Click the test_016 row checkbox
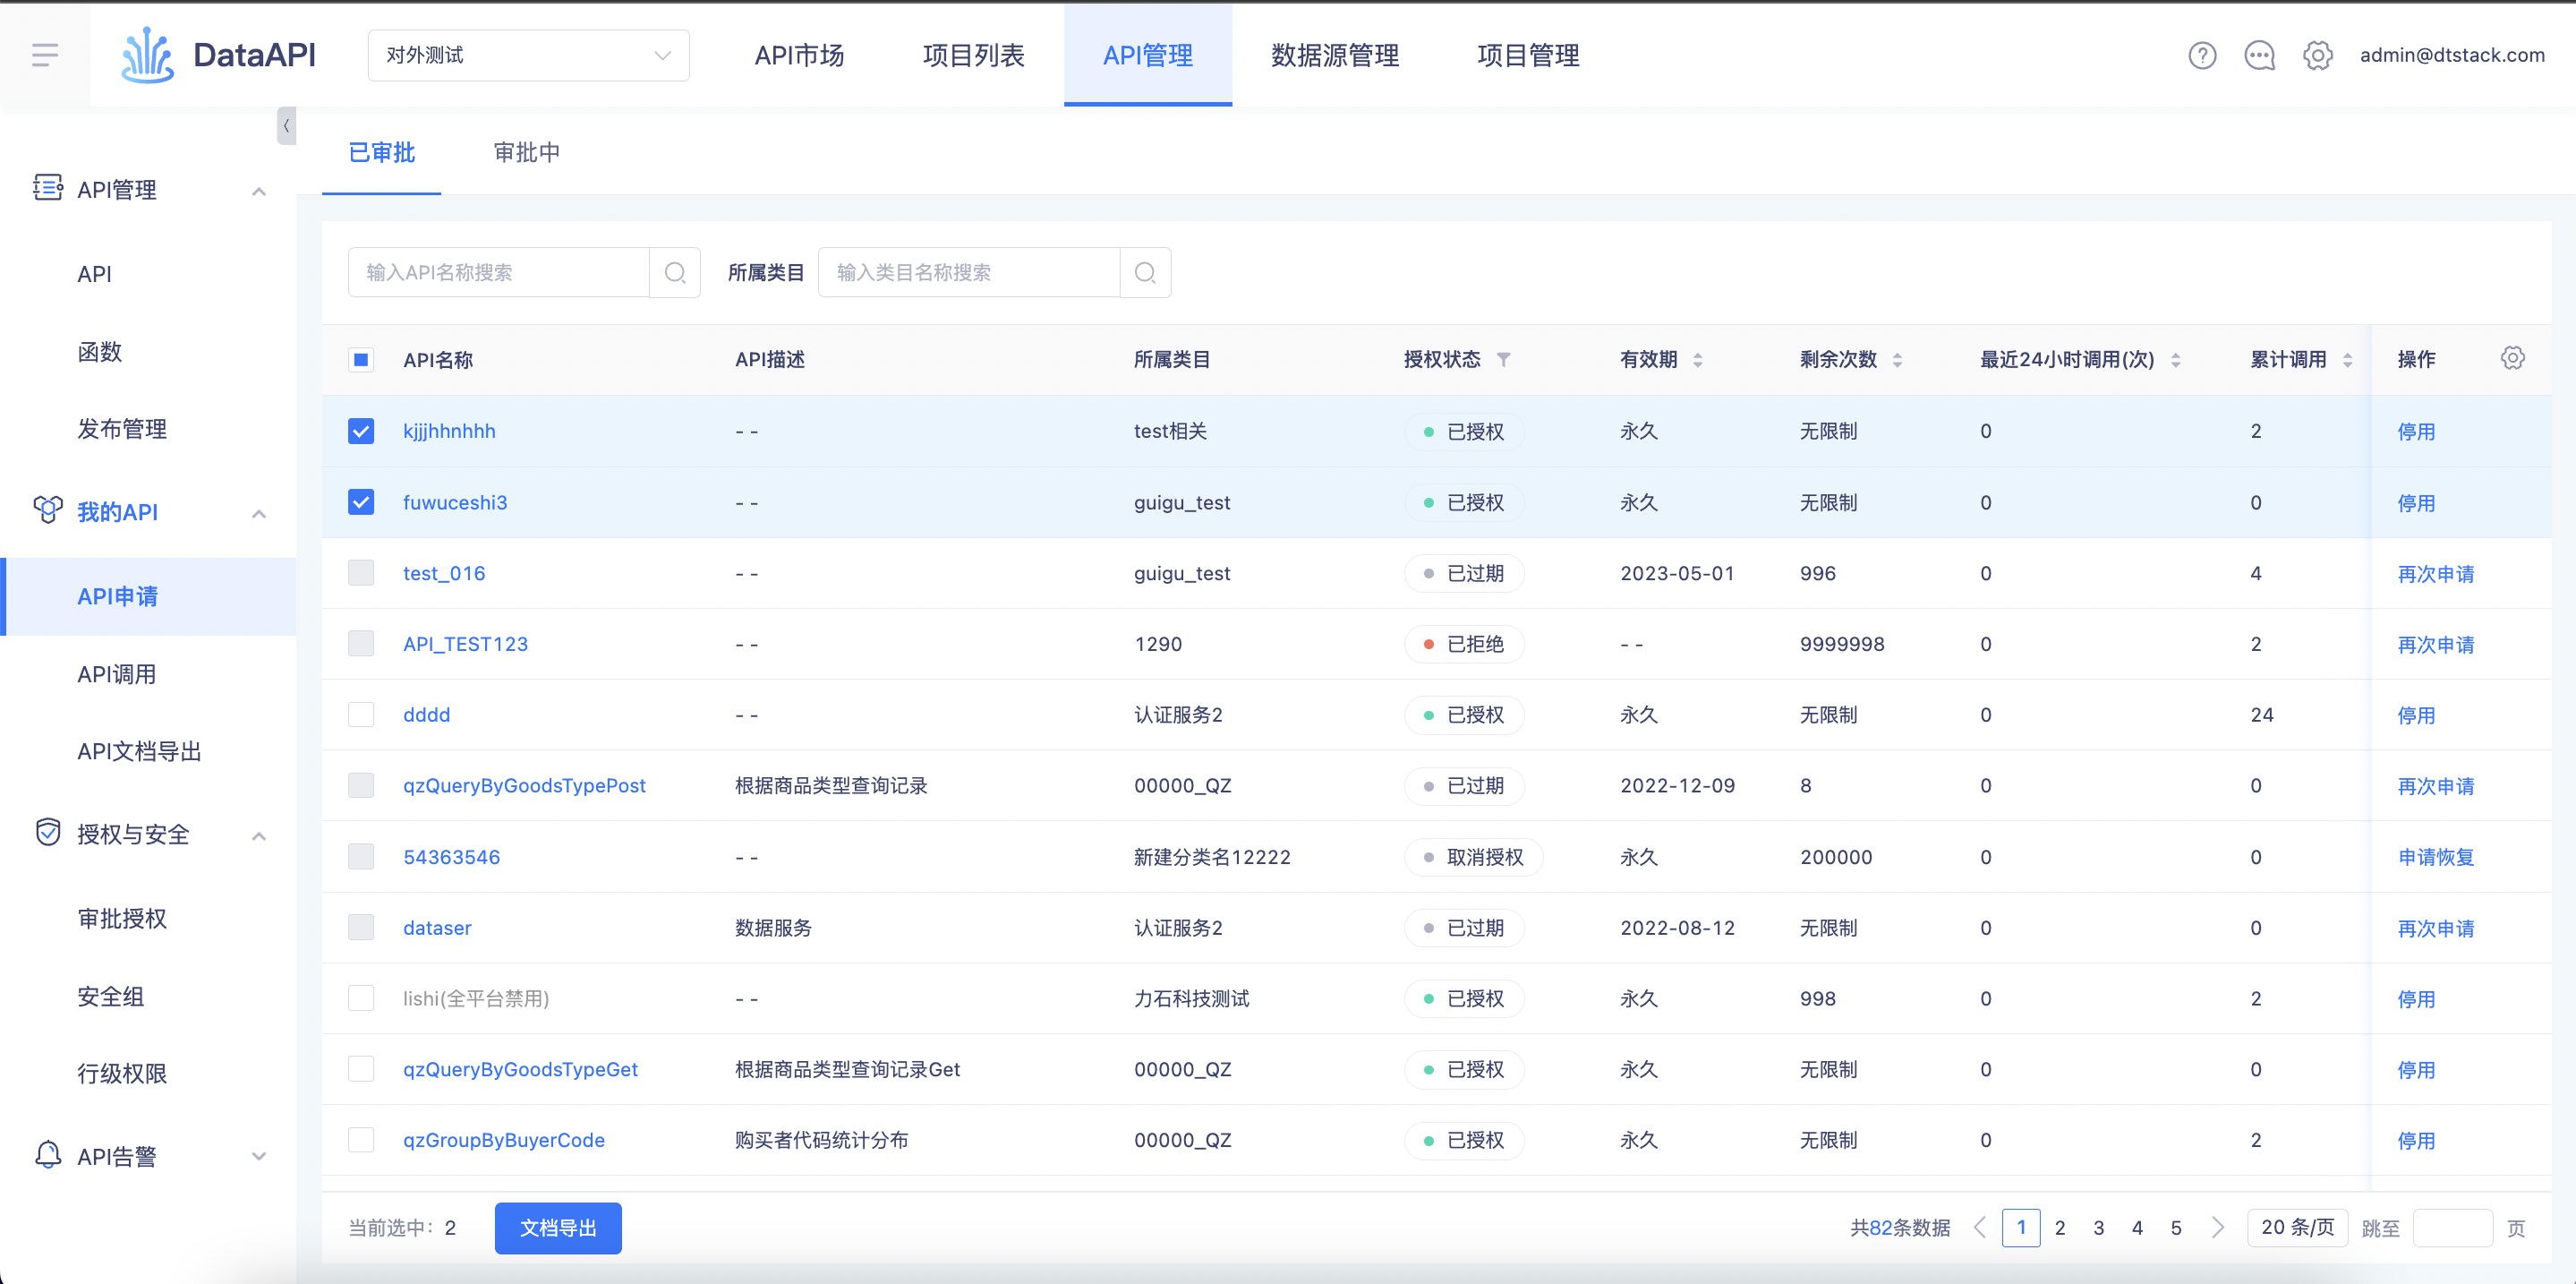2576x1284 pixels. [361, 573]
